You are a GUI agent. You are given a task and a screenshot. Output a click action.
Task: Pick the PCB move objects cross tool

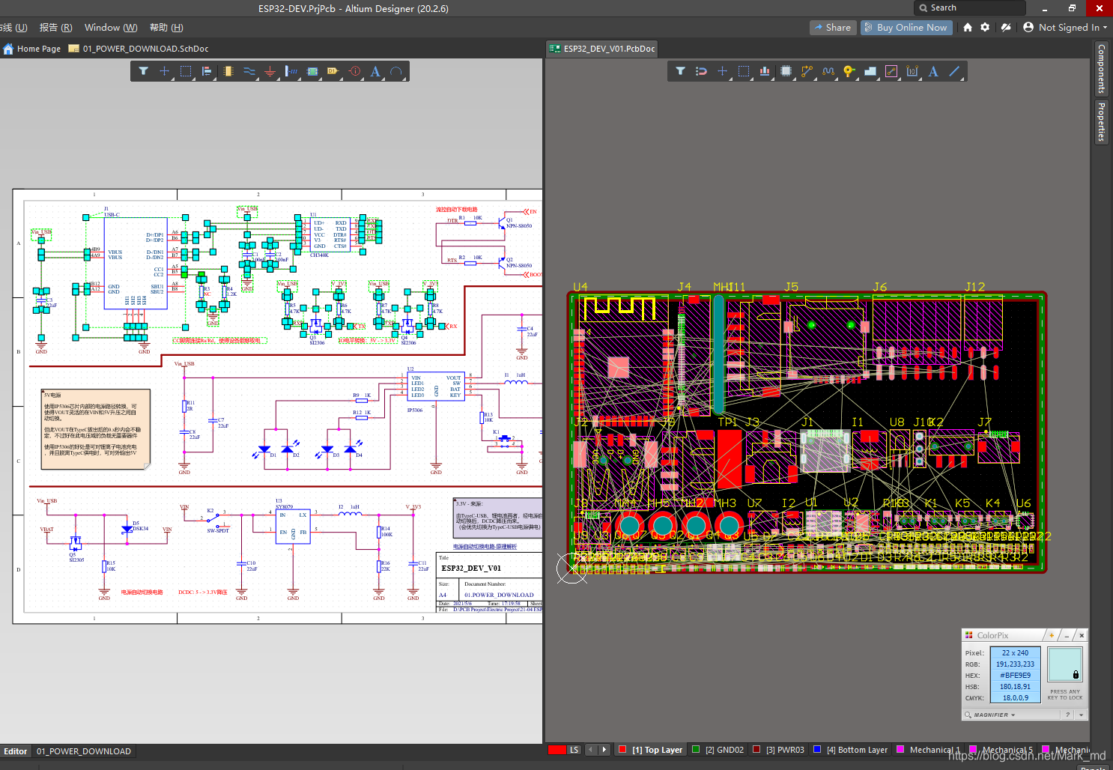722,71
